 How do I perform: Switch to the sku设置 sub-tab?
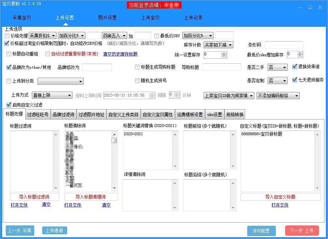215,114
